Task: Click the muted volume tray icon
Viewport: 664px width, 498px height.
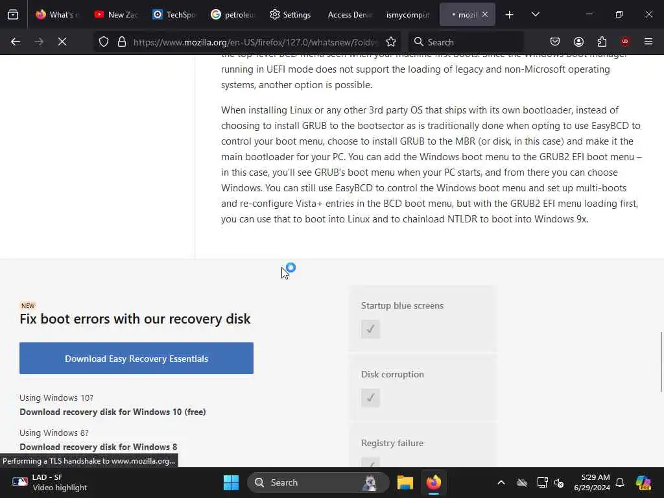Action: click(x=559, y=482)
